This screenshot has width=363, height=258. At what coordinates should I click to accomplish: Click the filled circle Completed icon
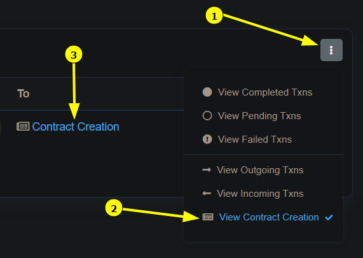point(207,92)
